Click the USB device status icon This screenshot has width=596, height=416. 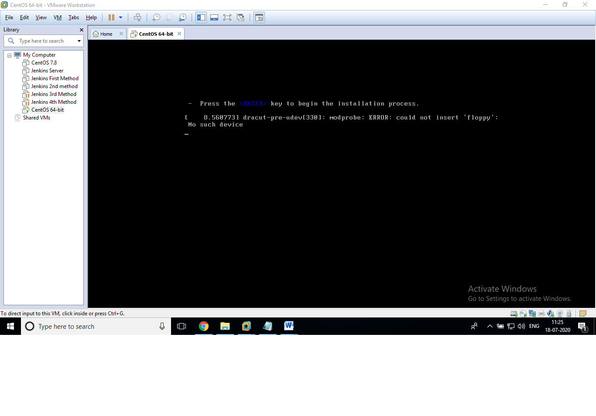point(569,313)
